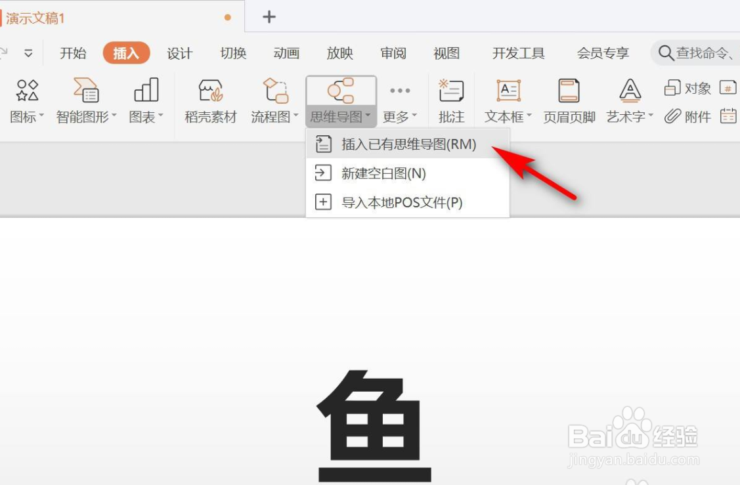740x485 pixels.
Task: Choose 导入本地POS文件(P) menu entry
Action: (x=408, y=202)
